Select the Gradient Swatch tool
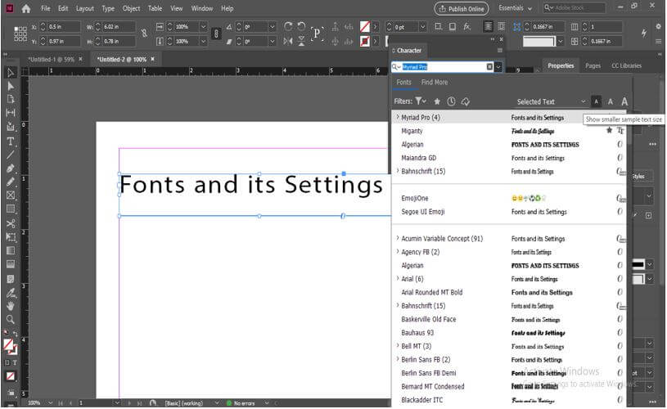This screenshot has width=667, height=409. click(x=10, y=251)
